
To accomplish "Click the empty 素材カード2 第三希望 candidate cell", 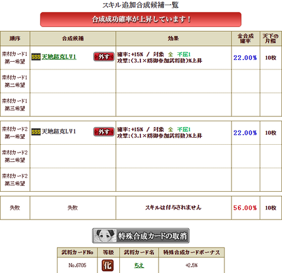I will (x=73, y=179).
